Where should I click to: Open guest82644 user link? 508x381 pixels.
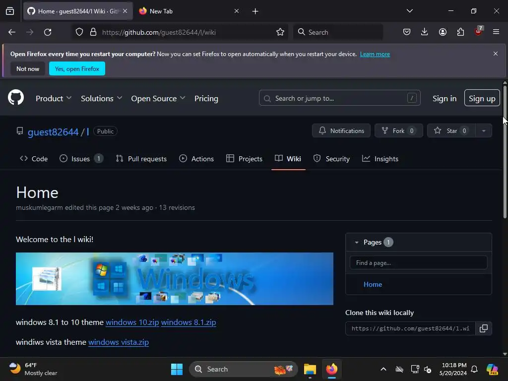click(53, 132)
